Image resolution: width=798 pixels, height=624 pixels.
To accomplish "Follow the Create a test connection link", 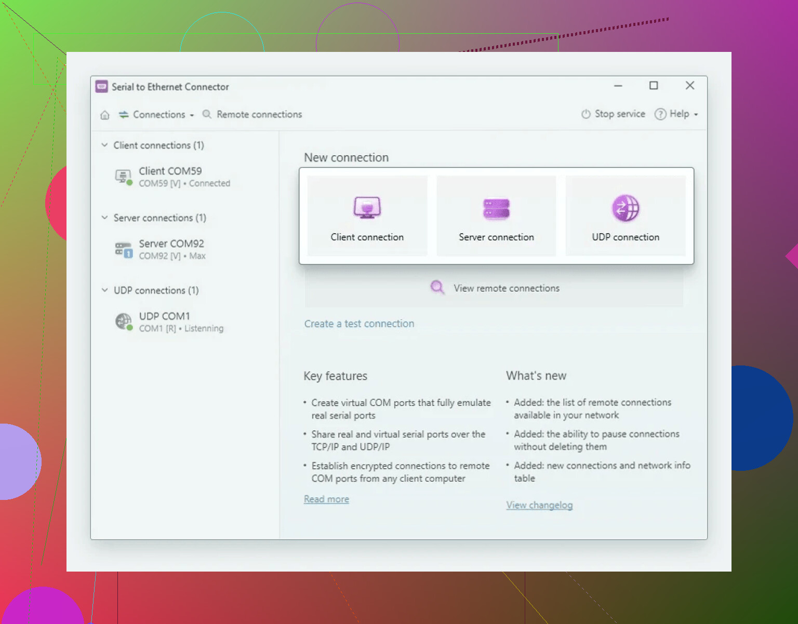I will [x=360, y=323].
